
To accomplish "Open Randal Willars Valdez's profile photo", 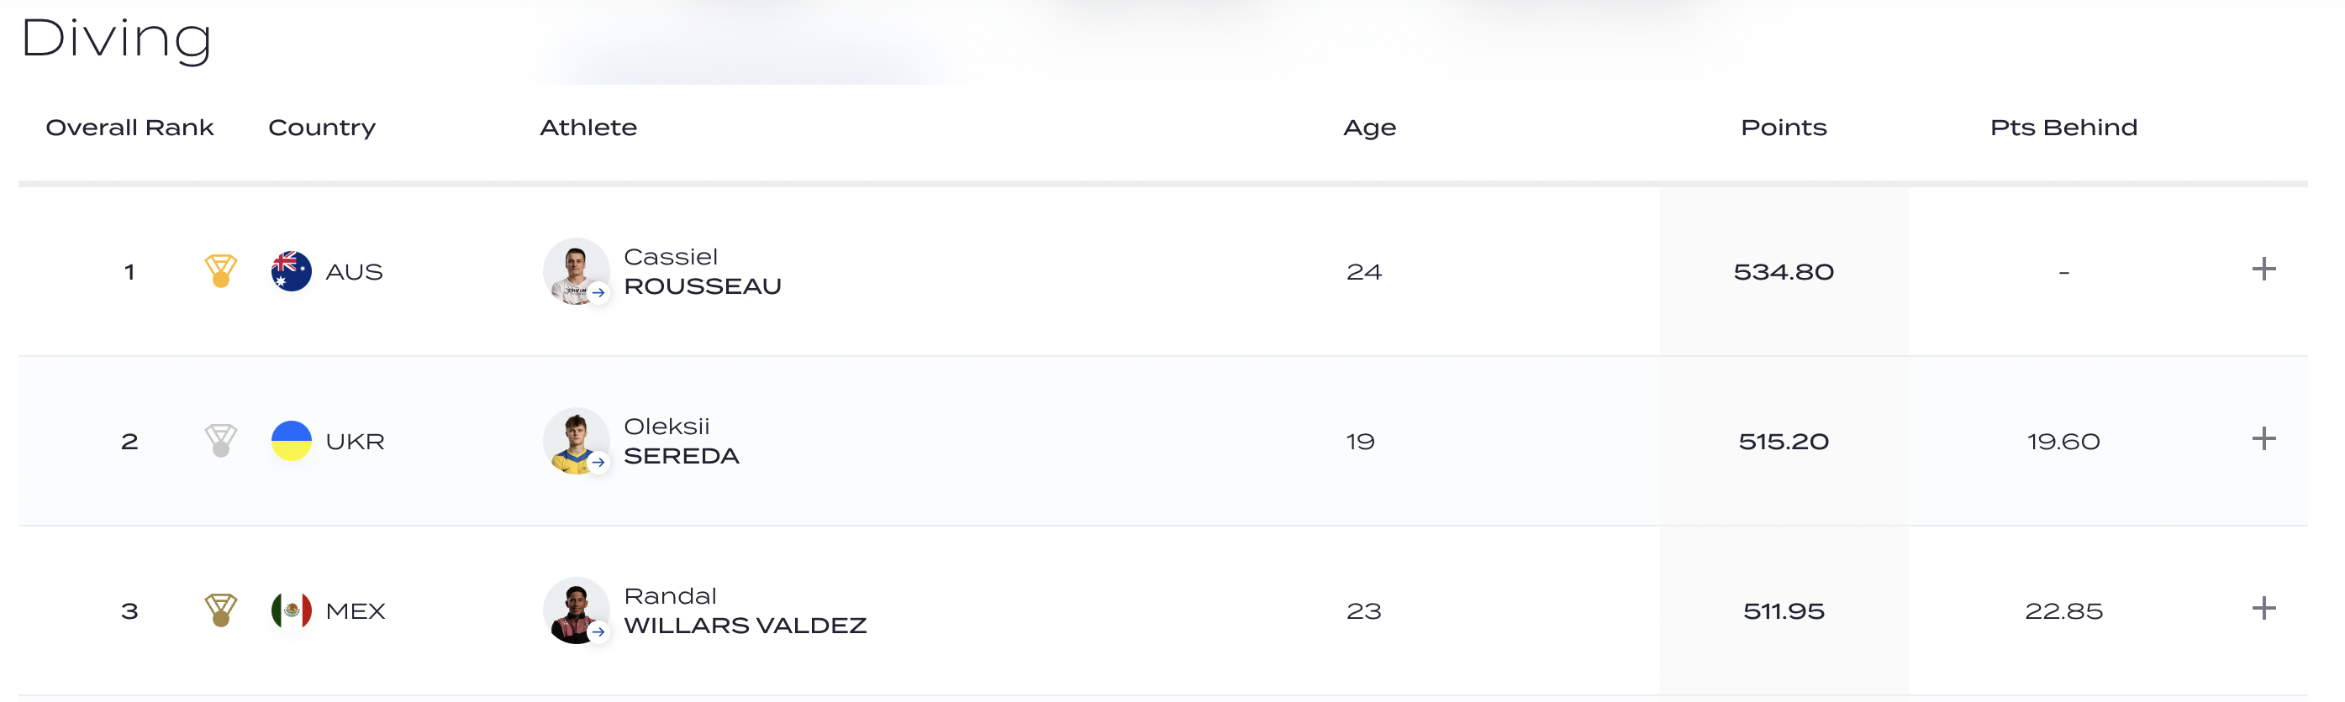I will pyautogui.click(x=576, y=610).
